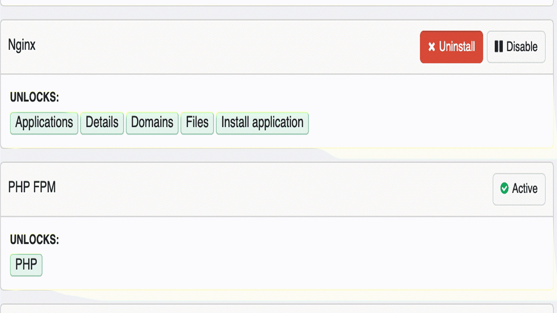Click the PHP FPM Active status button
The height and width of the screenshot is (313, 557).
coord(519,189)
